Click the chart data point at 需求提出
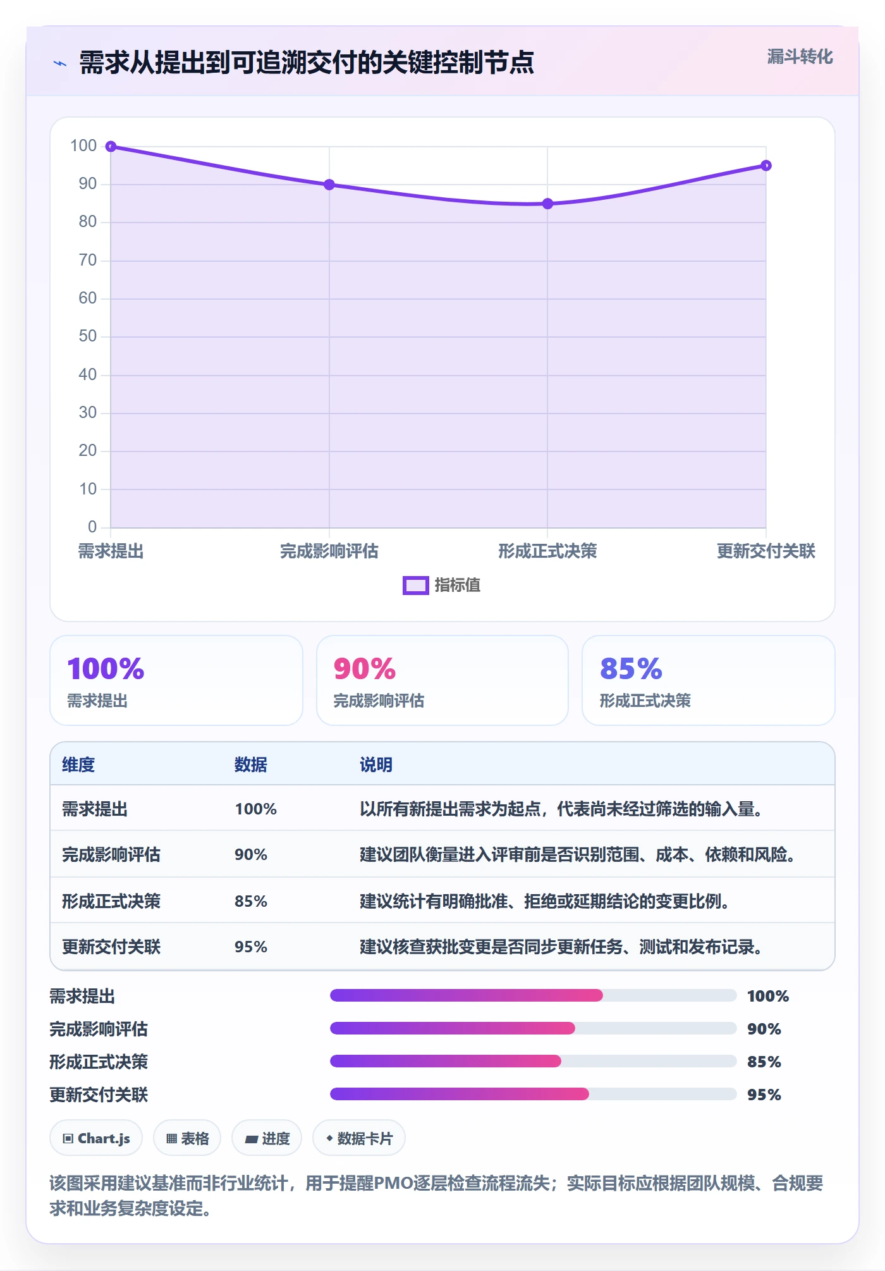The height and width of the screenshot is (1271, 885). pyautogui.click(x=111, y=147)
